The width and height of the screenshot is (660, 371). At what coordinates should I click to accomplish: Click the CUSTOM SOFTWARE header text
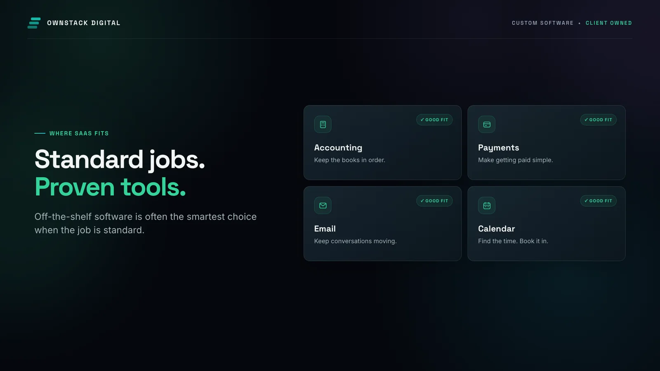point(542,23)
